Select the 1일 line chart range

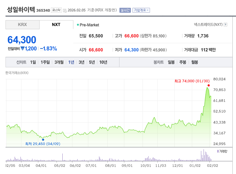[33, 62]
